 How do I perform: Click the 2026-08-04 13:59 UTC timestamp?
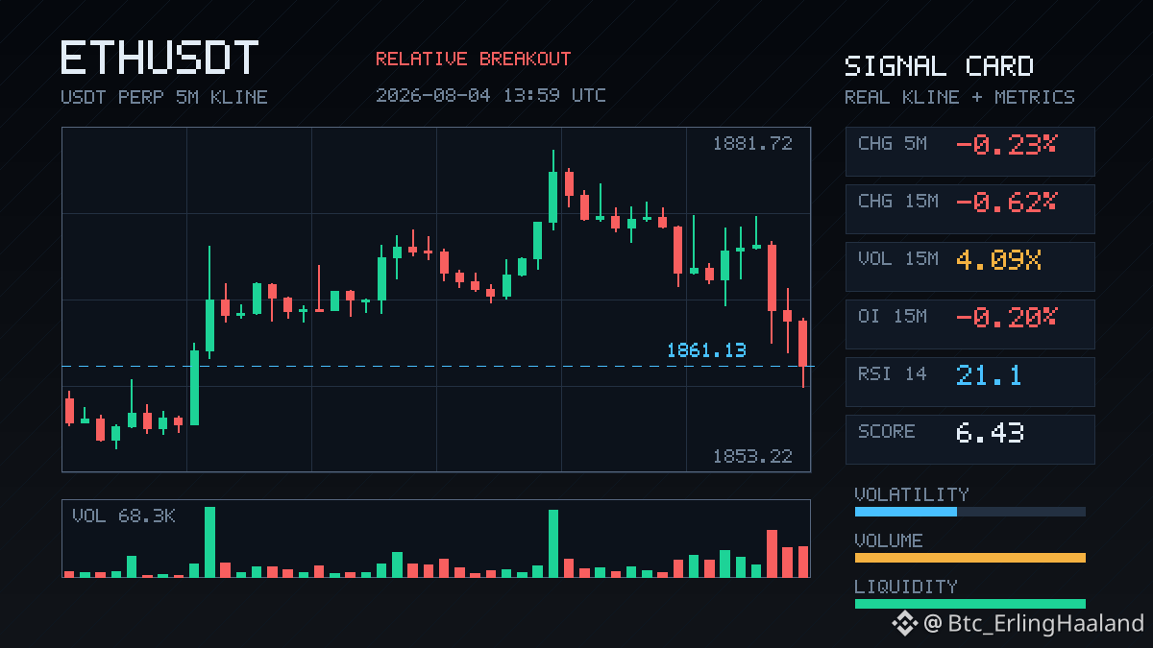[x=490, y=95]
